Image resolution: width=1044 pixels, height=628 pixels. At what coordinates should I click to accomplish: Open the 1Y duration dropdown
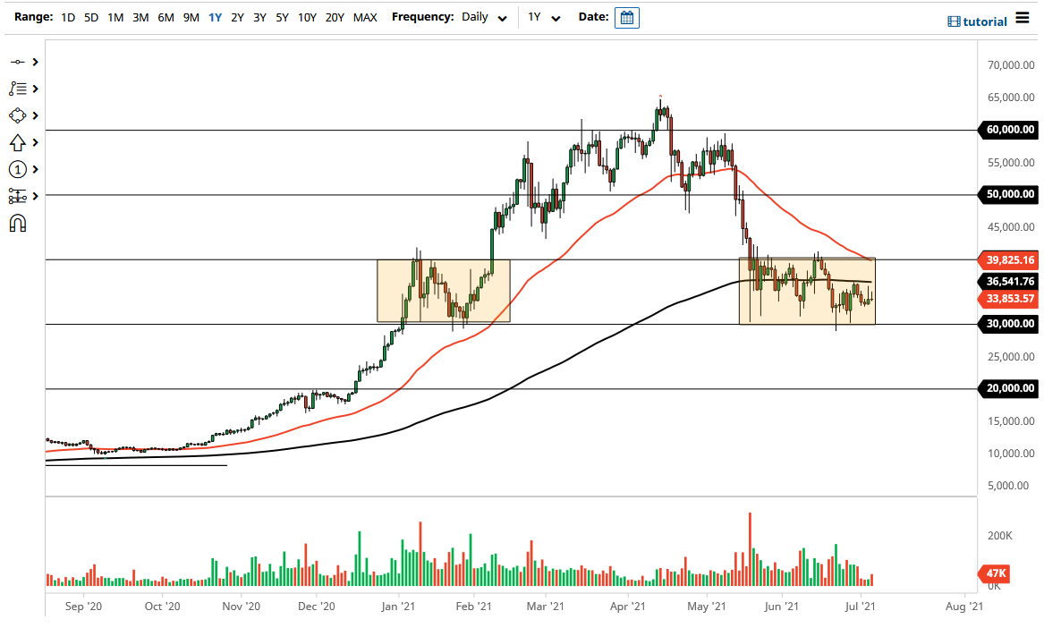pyautogui.click(x=545, y=17)
